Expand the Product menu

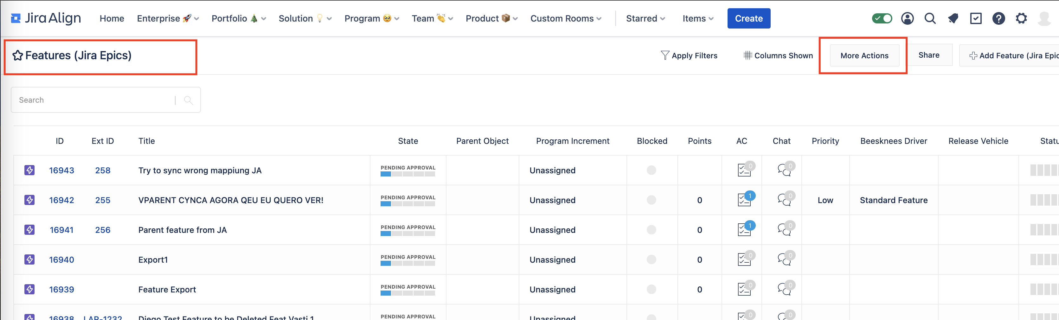(492, 18)
